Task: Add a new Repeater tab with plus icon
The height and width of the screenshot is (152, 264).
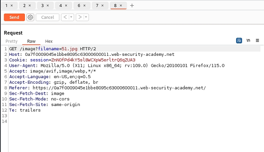Action: [132, 6]
